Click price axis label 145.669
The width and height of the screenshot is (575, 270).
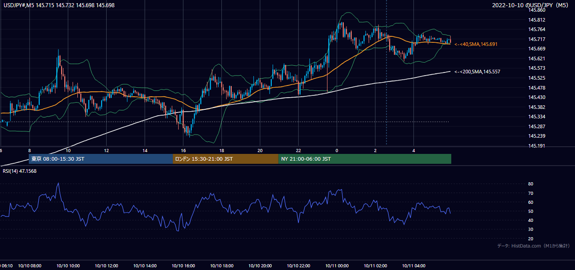tap(536, 49)
